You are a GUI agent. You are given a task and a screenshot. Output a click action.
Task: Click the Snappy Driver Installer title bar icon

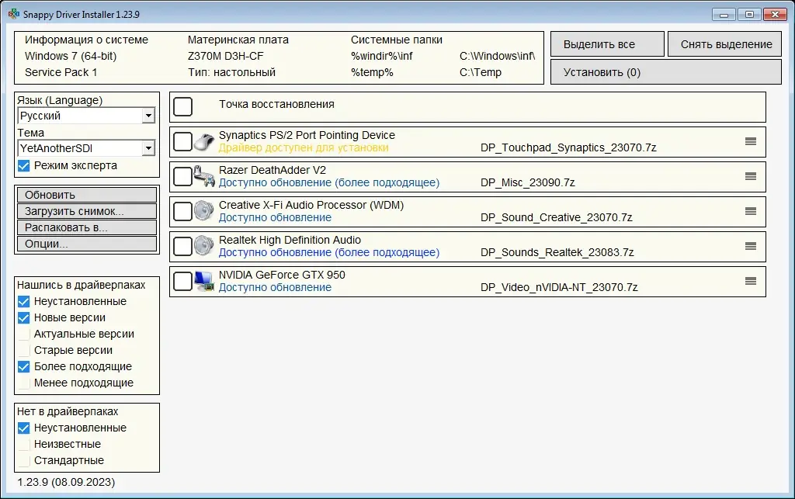pos(14,14)
